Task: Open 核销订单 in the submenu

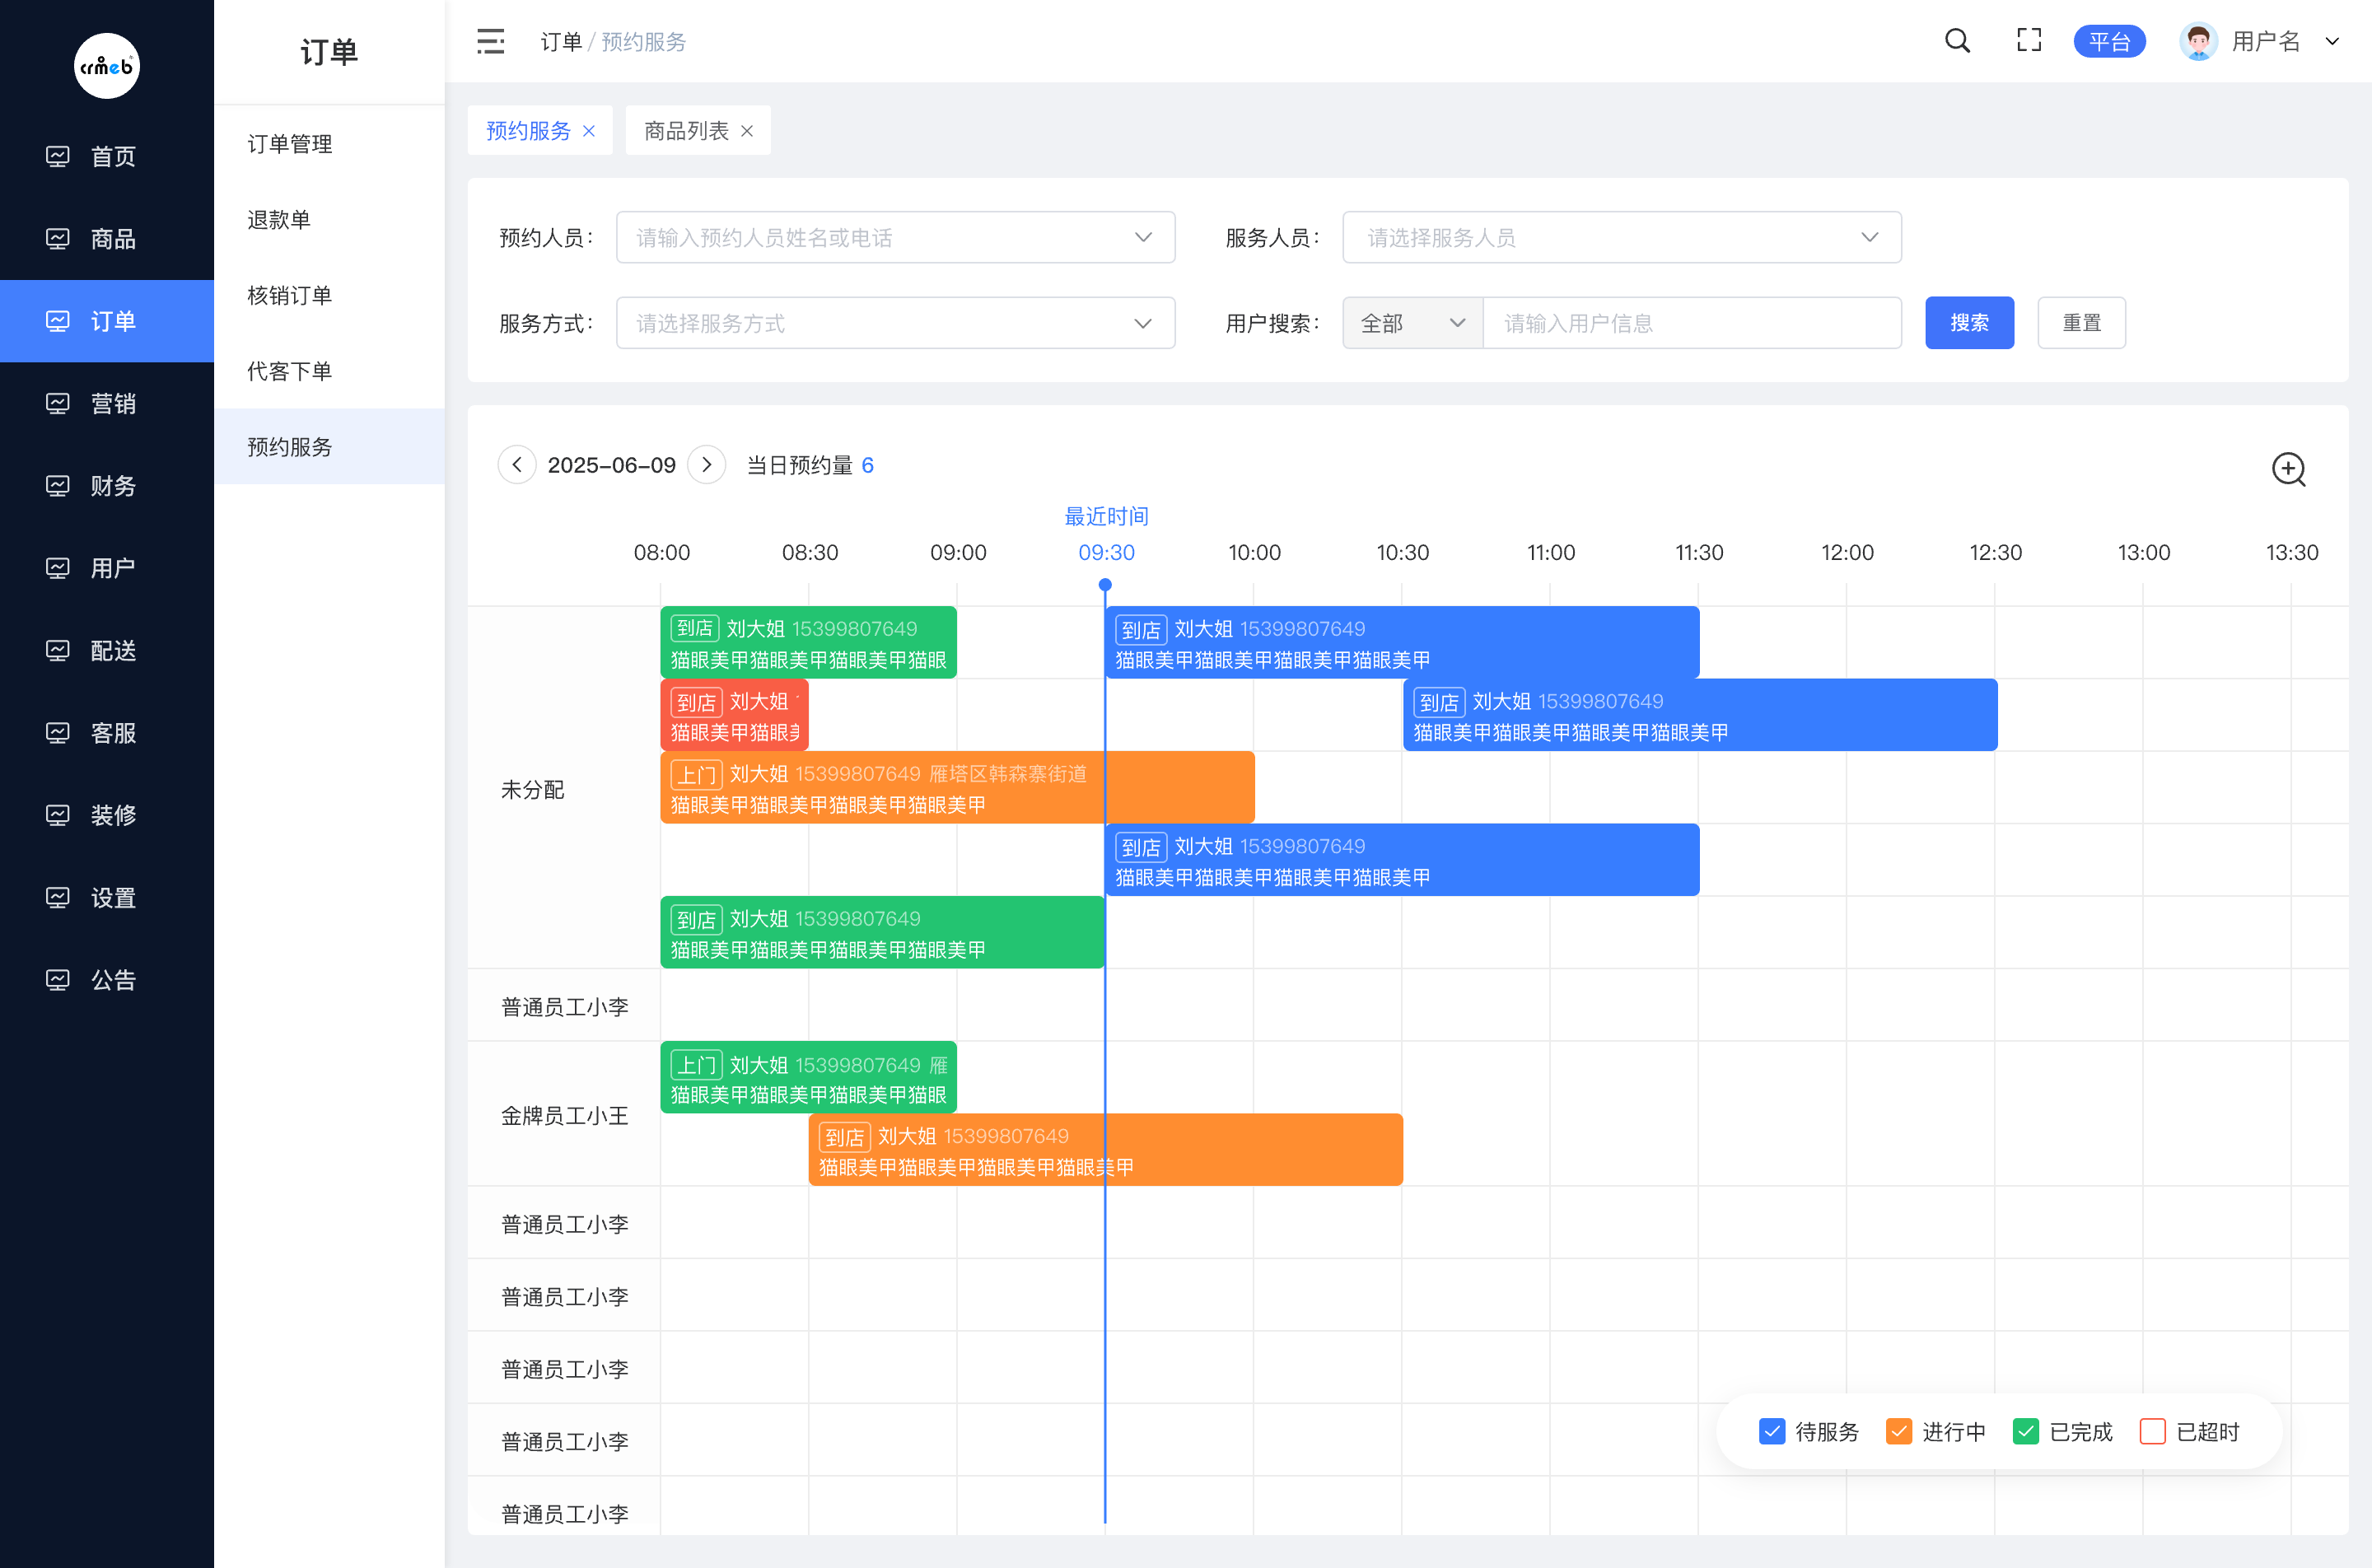Action: (290, 295)
